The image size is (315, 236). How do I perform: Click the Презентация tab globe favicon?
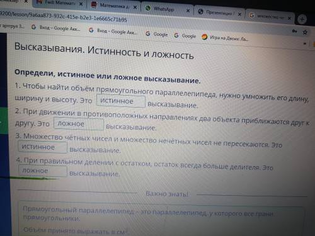point(201,12)
